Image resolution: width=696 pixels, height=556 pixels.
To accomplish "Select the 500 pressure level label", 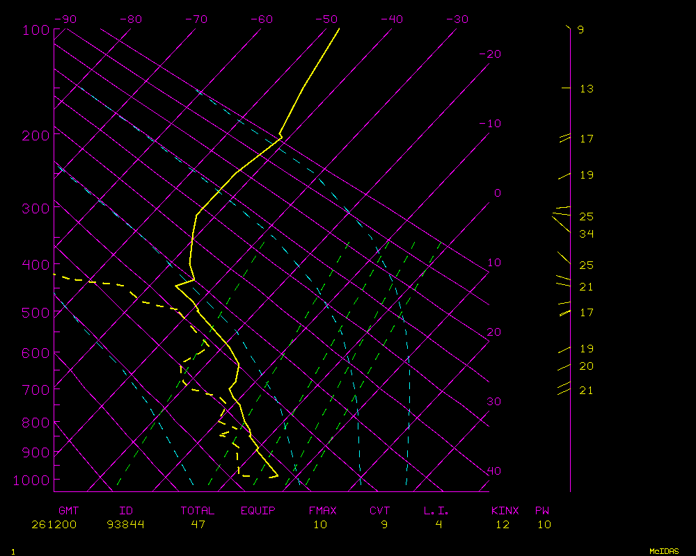I will [35, 313].
